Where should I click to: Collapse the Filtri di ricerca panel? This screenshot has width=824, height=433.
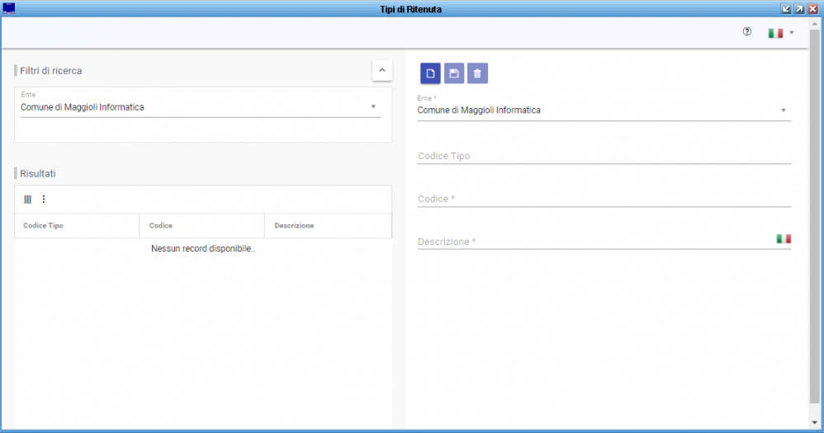click(382, 70)
